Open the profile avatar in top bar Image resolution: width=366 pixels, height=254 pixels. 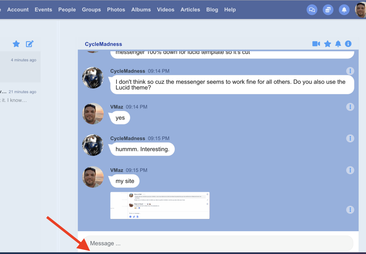pos(361,10)
